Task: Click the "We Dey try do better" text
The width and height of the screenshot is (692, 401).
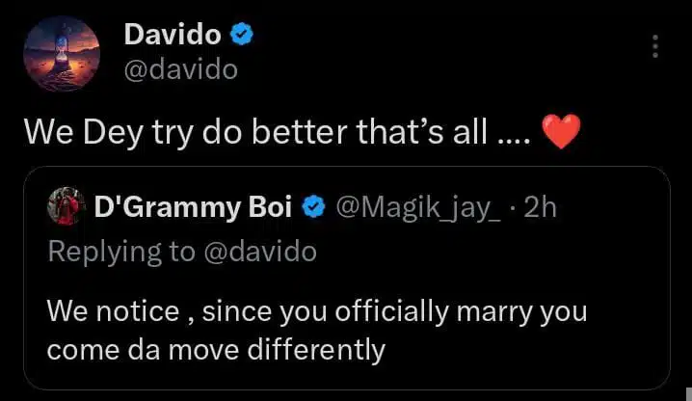Action: (164, 130)
